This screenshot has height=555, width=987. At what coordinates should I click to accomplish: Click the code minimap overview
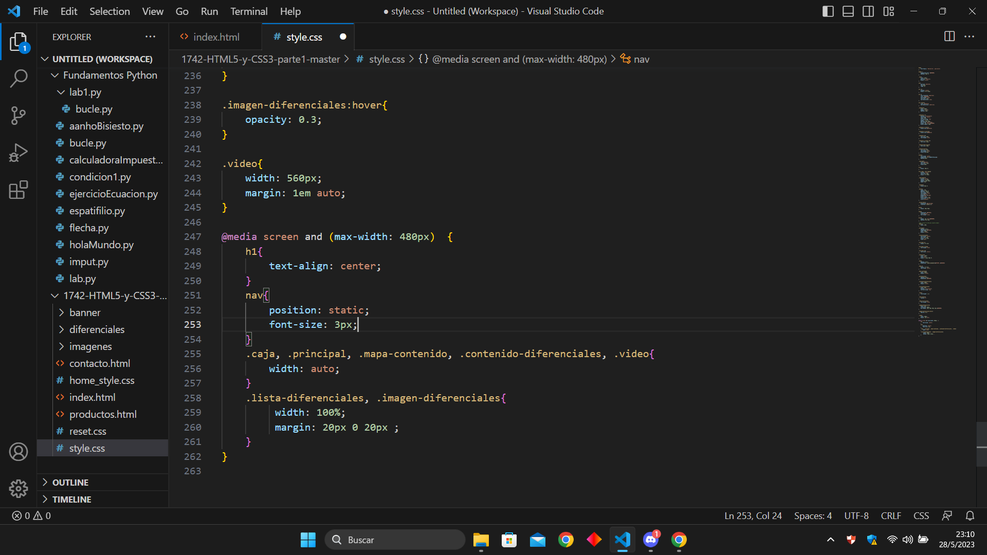pyautogui.click(x=946, y=201)
